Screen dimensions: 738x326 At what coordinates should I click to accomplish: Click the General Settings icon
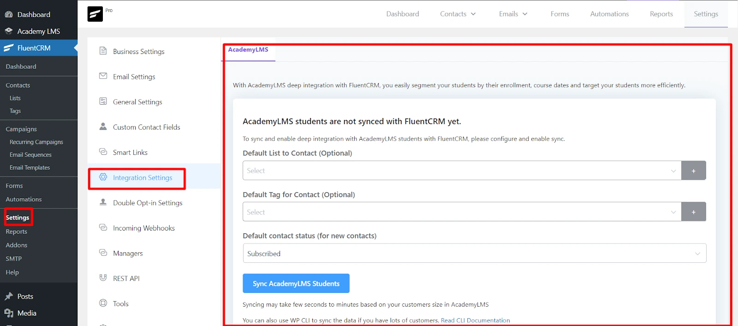coord(103,101)
